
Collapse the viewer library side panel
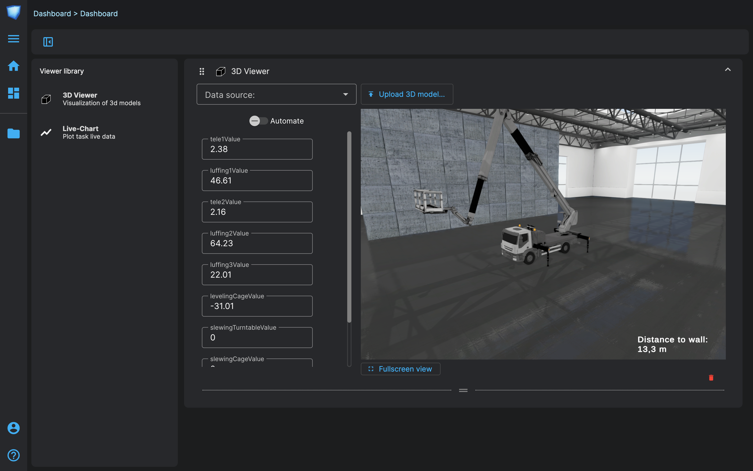point(48,42)
